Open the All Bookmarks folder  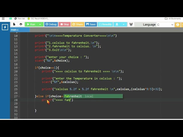(173, 19)
